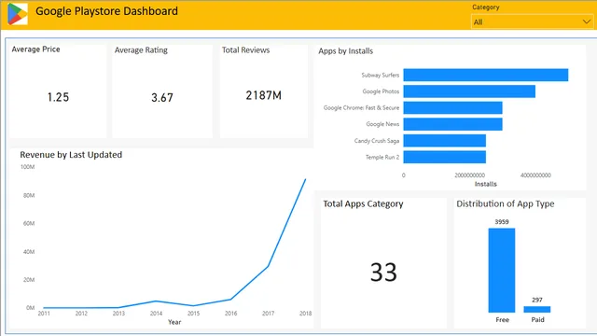
Task: Select the Total Apps Category value 33
Action: point(383,272)
